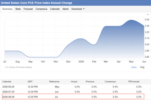Click the GMT column header
151x100 pixels.
tap(30, 82)
